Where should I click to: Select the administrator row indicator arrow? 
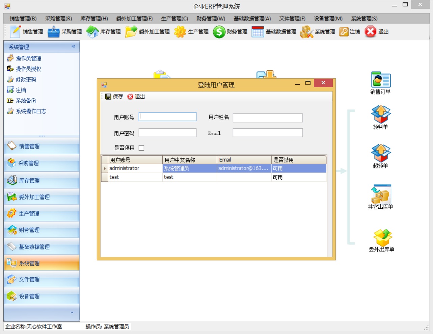pos(105,168)
